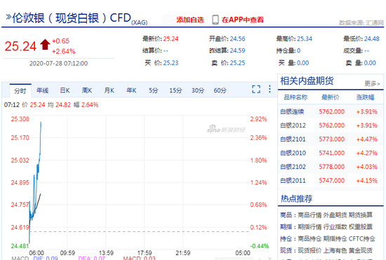Open the 月K chart tab

[109, 90]
